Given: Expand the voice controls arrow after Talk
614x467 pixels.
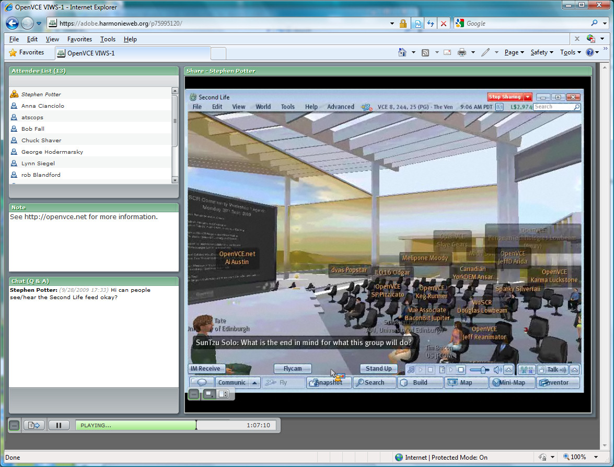Looking at the screenshot, I should (x=574, y=369).
